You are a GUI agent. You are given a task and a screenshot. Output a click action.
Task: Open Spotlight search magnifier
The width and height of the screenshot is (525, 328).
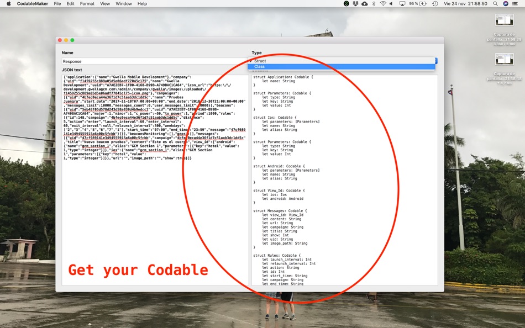click(495, 4)
